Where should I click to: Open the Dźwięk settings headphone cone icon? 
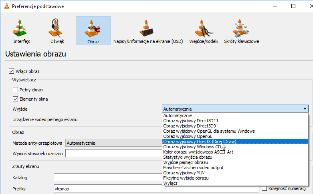[55, 28]
